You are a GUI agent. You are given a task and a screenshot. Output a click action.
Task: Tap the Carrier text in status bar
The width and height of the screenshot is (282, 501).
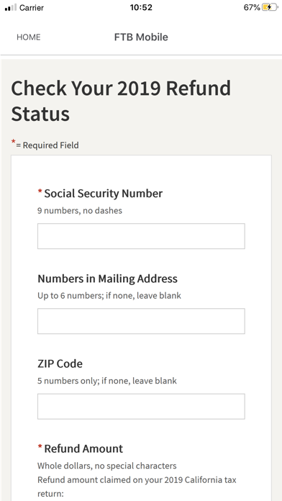click(x=32, y=8)
